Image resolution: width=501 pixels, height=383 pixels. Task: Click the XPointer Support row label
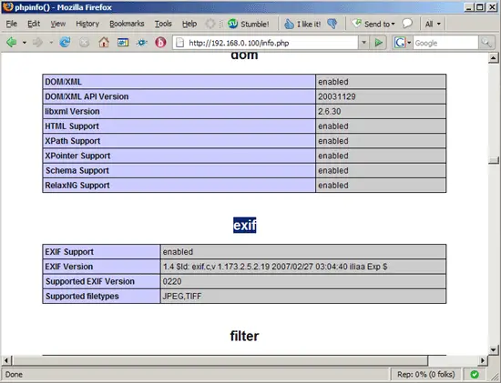click(77, 156)
